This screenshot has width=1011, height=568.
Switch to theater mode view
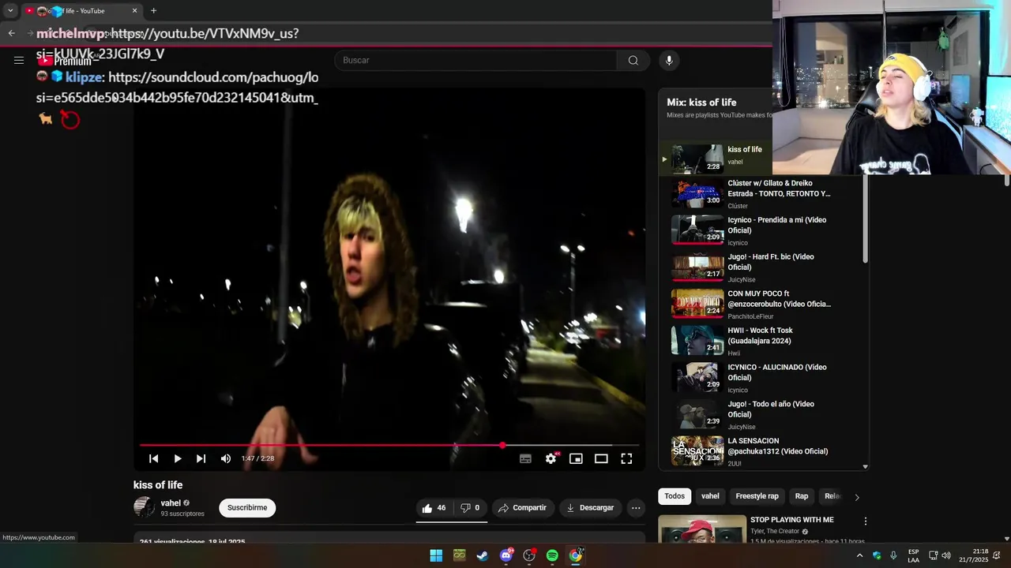point(601,458)
